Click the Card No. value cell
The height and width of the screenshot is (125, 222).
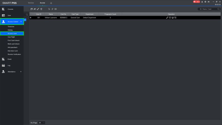[x=64, y=18]
